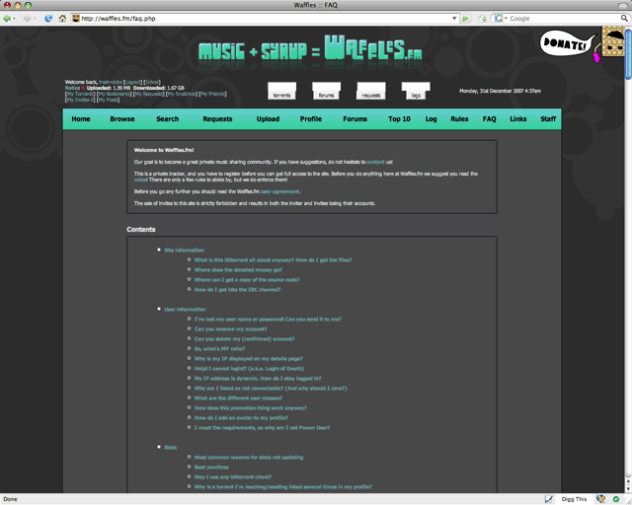Click the logs shortcut box
The image size is (632, 505).
pos(416,91)
